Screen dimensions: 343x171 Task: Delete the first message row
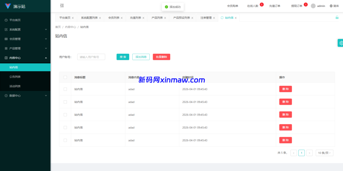pyautogui.click(x=285, y=89)
